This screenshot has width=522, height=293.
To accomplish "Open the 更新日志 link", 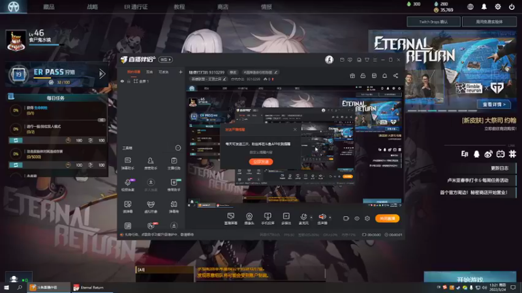I will 499,168.
